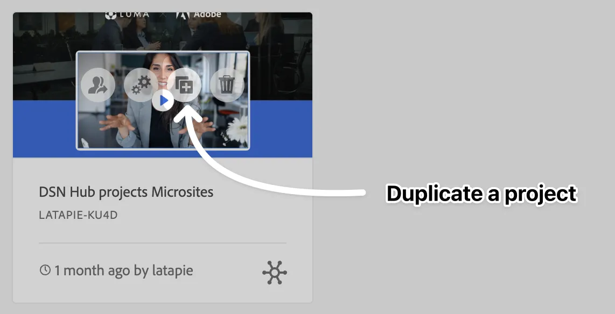Click the 1 month ago by latapie text
The height and width of the screenshot is (314, 615).
(123, 270)
